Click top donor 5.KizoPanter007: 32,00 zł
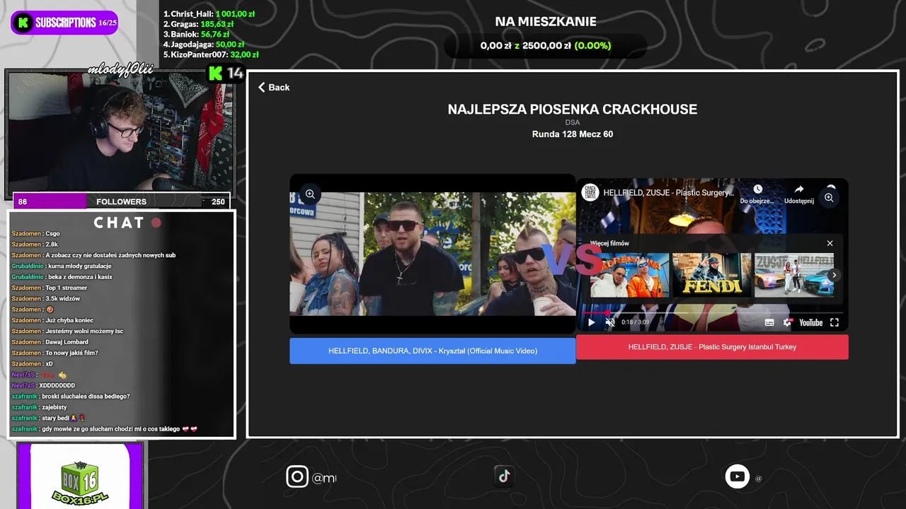The height and width of the screenshot is (509, 906). (211, 54)
